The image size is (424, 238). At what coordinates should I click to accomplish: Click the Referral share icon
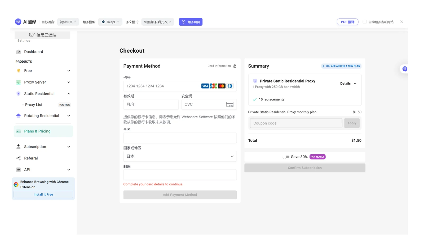tap(18, 158)
